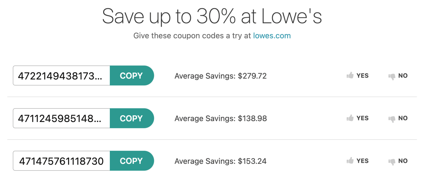Click the "Average Savings: $153.24" text
426x178 pixels.
[220, 161]
